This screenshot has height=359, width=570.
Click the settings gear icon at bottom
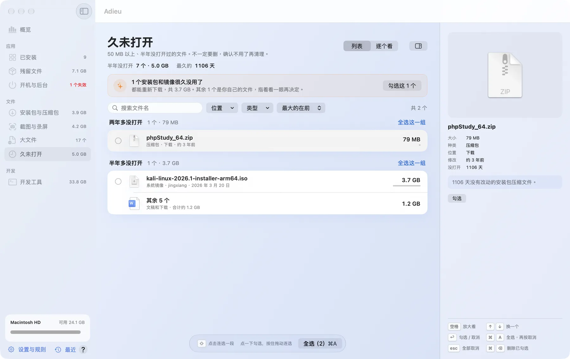click(x=11, y=350)
